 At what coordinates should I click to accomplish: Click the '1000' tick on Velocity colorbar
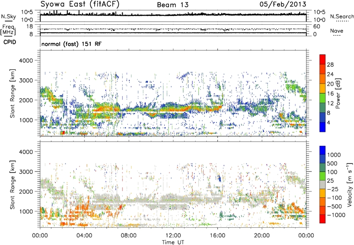(334, 155)
